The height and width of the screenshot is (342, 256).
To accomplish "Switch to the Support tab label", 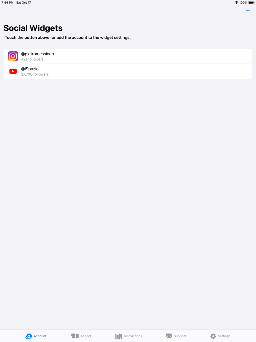I will coord(180,336).
